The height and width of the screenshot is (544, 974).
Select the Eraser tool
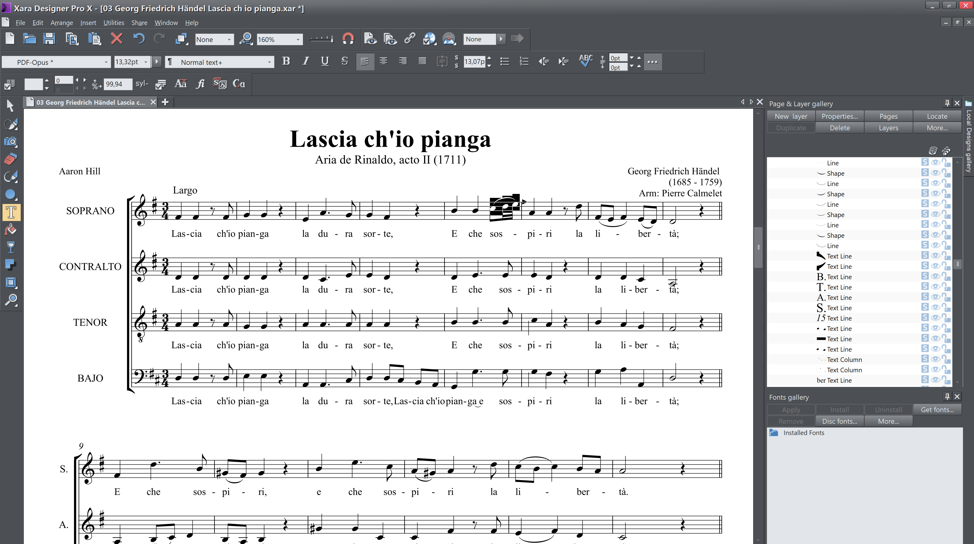coord(11,159)
